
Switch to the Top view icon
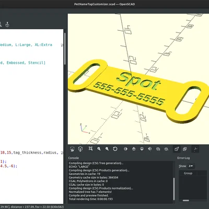click(134, 149)
